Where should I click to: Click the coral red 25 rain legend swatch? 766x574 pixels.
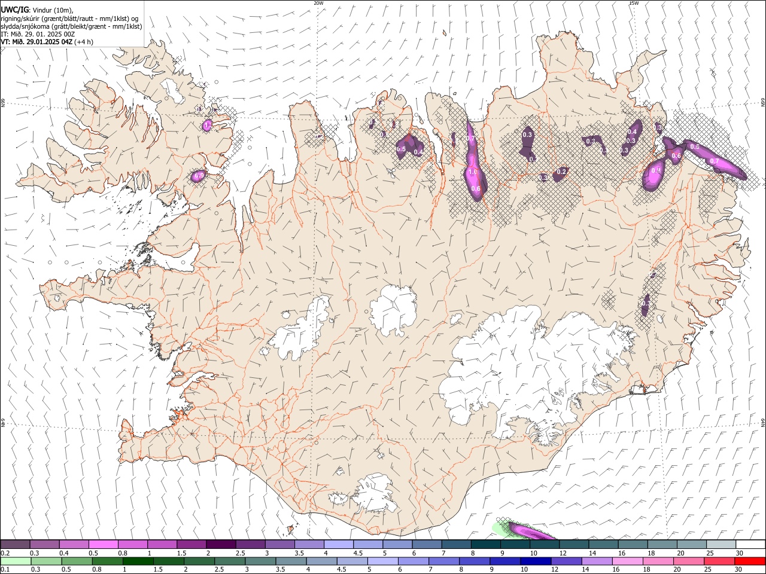tap(719, 561)
